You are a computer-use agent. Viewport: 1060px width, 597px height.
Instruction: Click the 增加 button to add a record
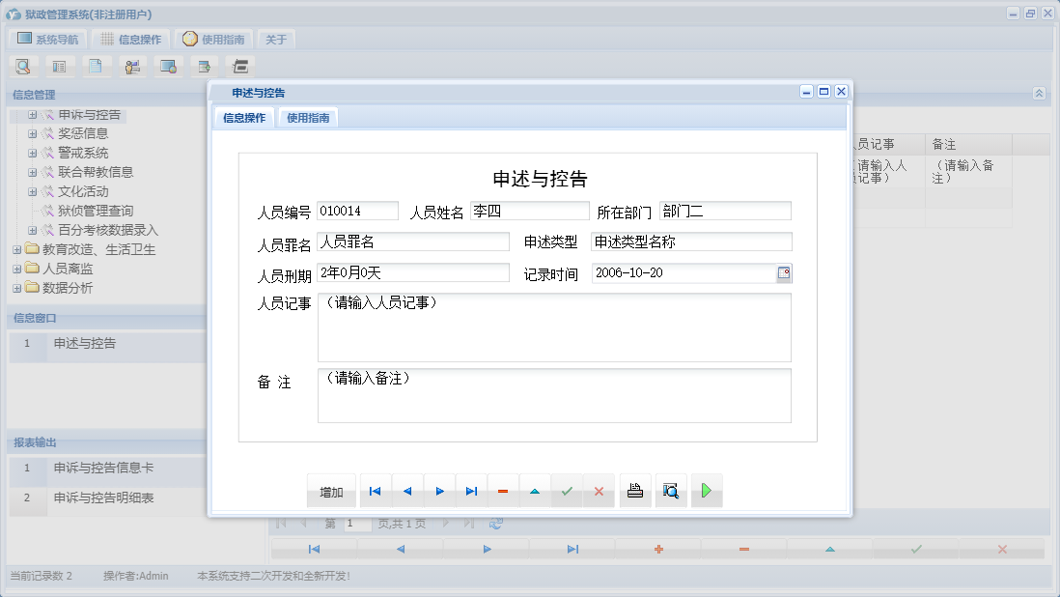click(x=331, y=491)
